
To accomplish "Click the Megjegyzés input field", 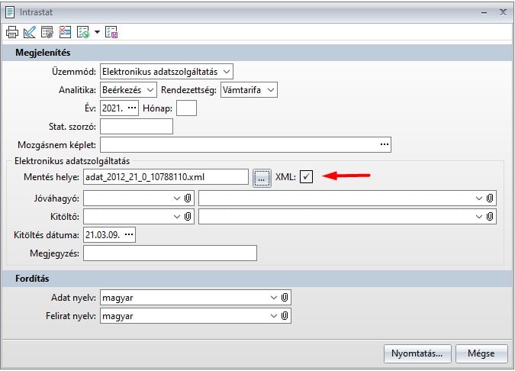I will [170, 253].
